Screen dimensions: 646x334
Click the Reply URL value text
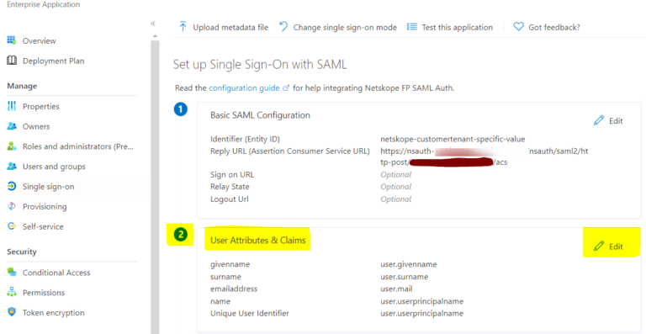(484, 156)
